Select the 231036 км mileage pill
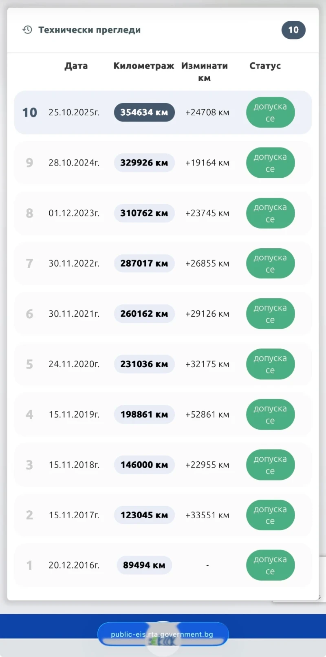 tap(144, 364)
